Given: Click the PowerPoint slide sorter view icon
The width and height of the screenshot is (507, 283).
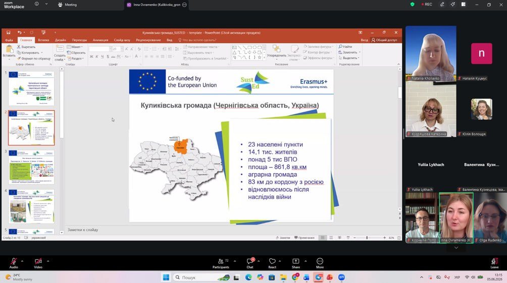Looking at the screenshot, I should click(331, 238).
